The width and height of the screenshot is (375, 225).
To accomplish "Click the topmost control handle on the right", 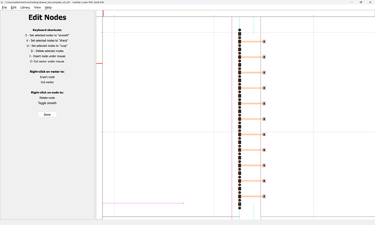I will [x=264, y=41].
